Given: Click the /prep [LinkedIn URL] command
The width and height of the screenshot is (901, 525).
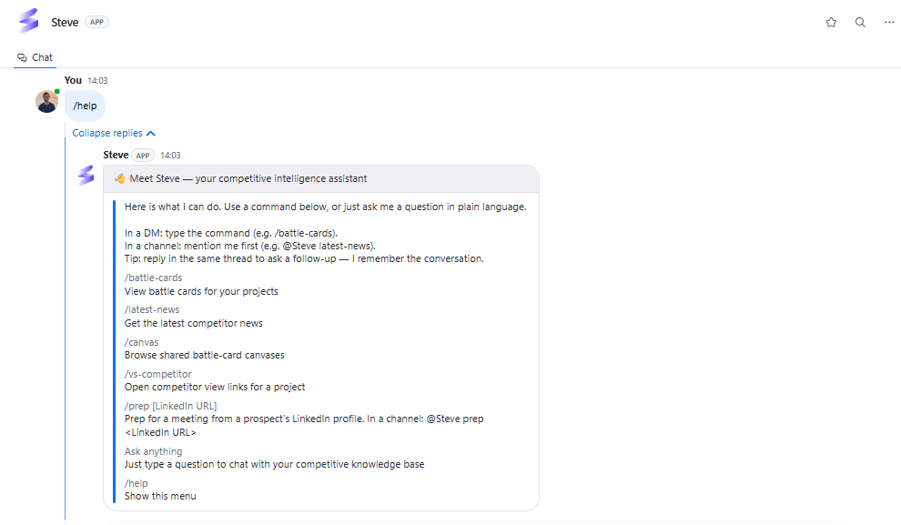Looking at the screenshot, I should (171, 406).
